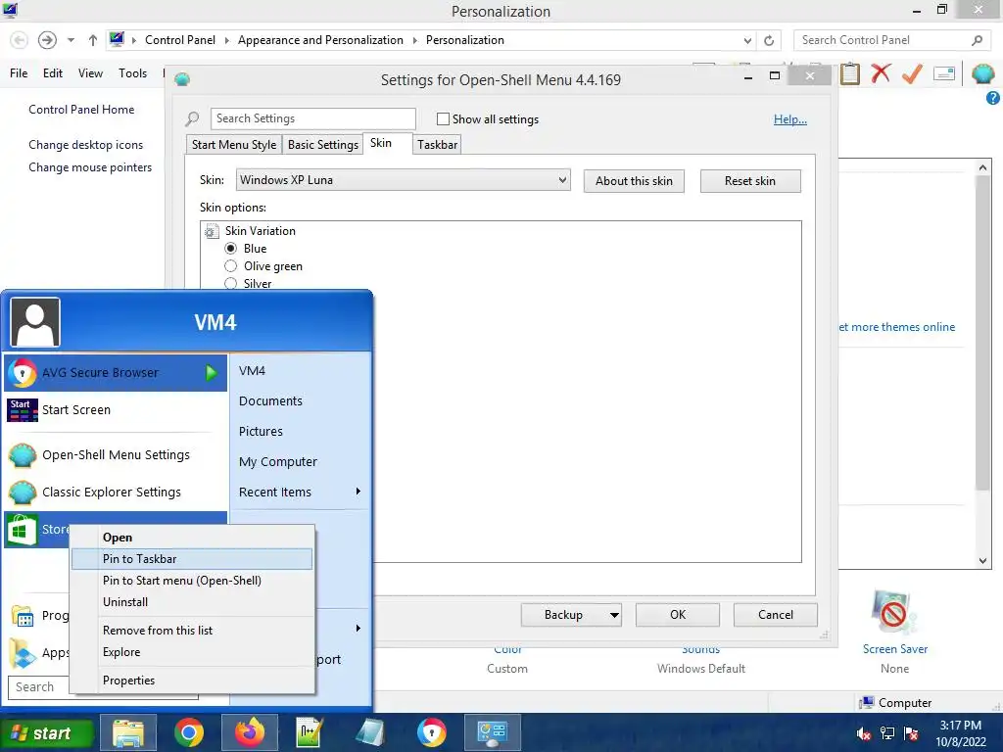This screenshot has width=1003, height=752.
Task: Click the Programs folder icon in start menu
Action: [24, 617]
